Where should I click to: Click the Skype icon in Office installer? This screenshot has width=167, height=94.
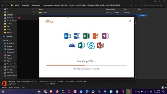point(91,45)
